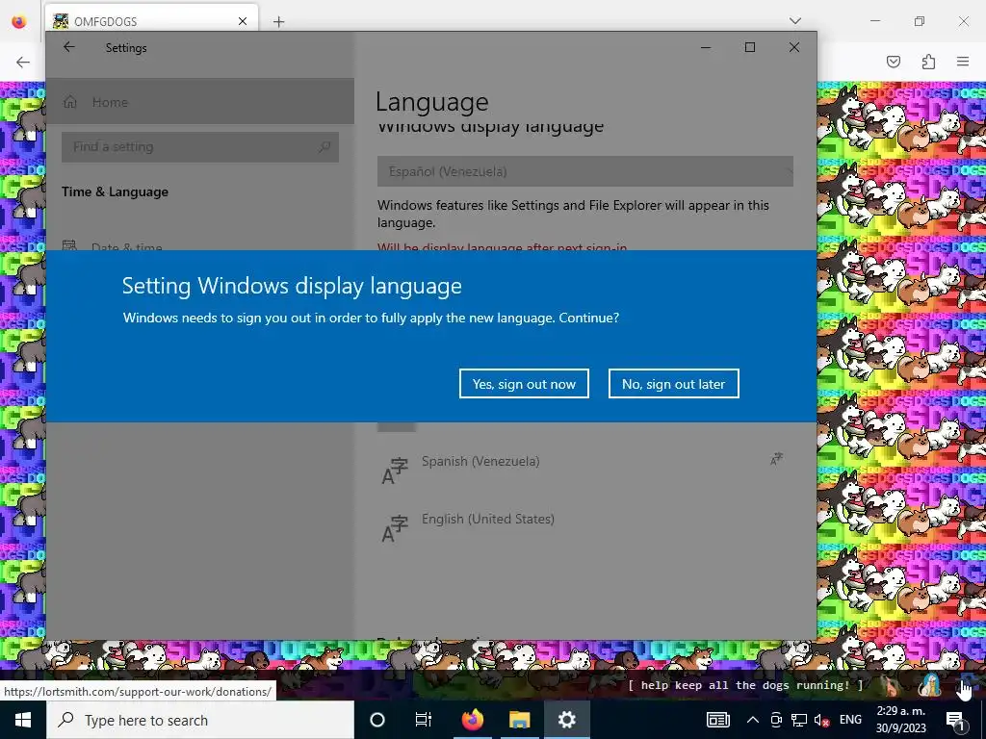
Task: Click the Spanish (Venezuela) language feature icon
Action: click(x=777, y=459)
